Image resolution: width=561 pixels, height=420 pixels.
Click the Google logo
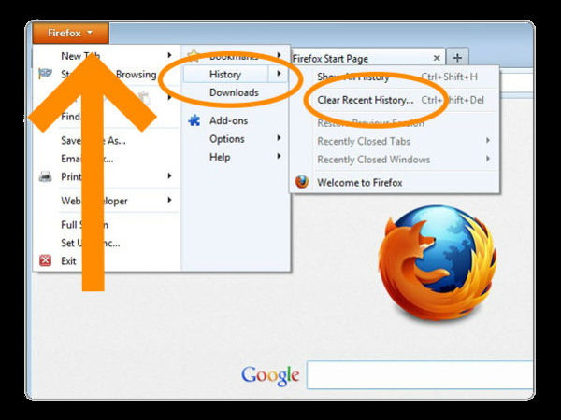pyautogui.click(x=270, y=376)
